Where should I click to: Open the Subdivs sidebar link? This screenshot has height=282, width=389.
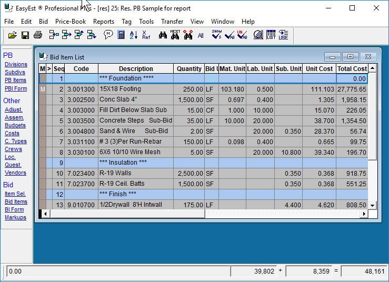[x=15, y=72]
